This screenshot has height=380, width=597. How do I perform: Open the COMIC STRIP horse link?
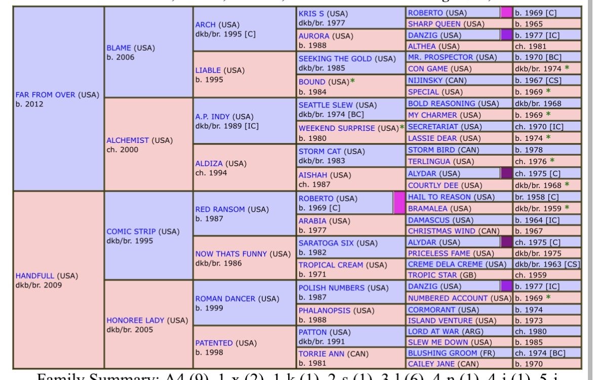131,232
